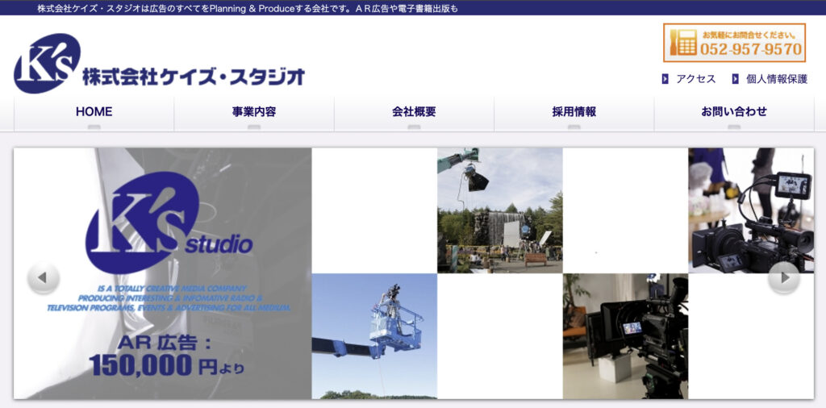This screenshot has height=408, width=826.
Task: Select the 会社概要 navigation item
Action: (x=414, y=112)
